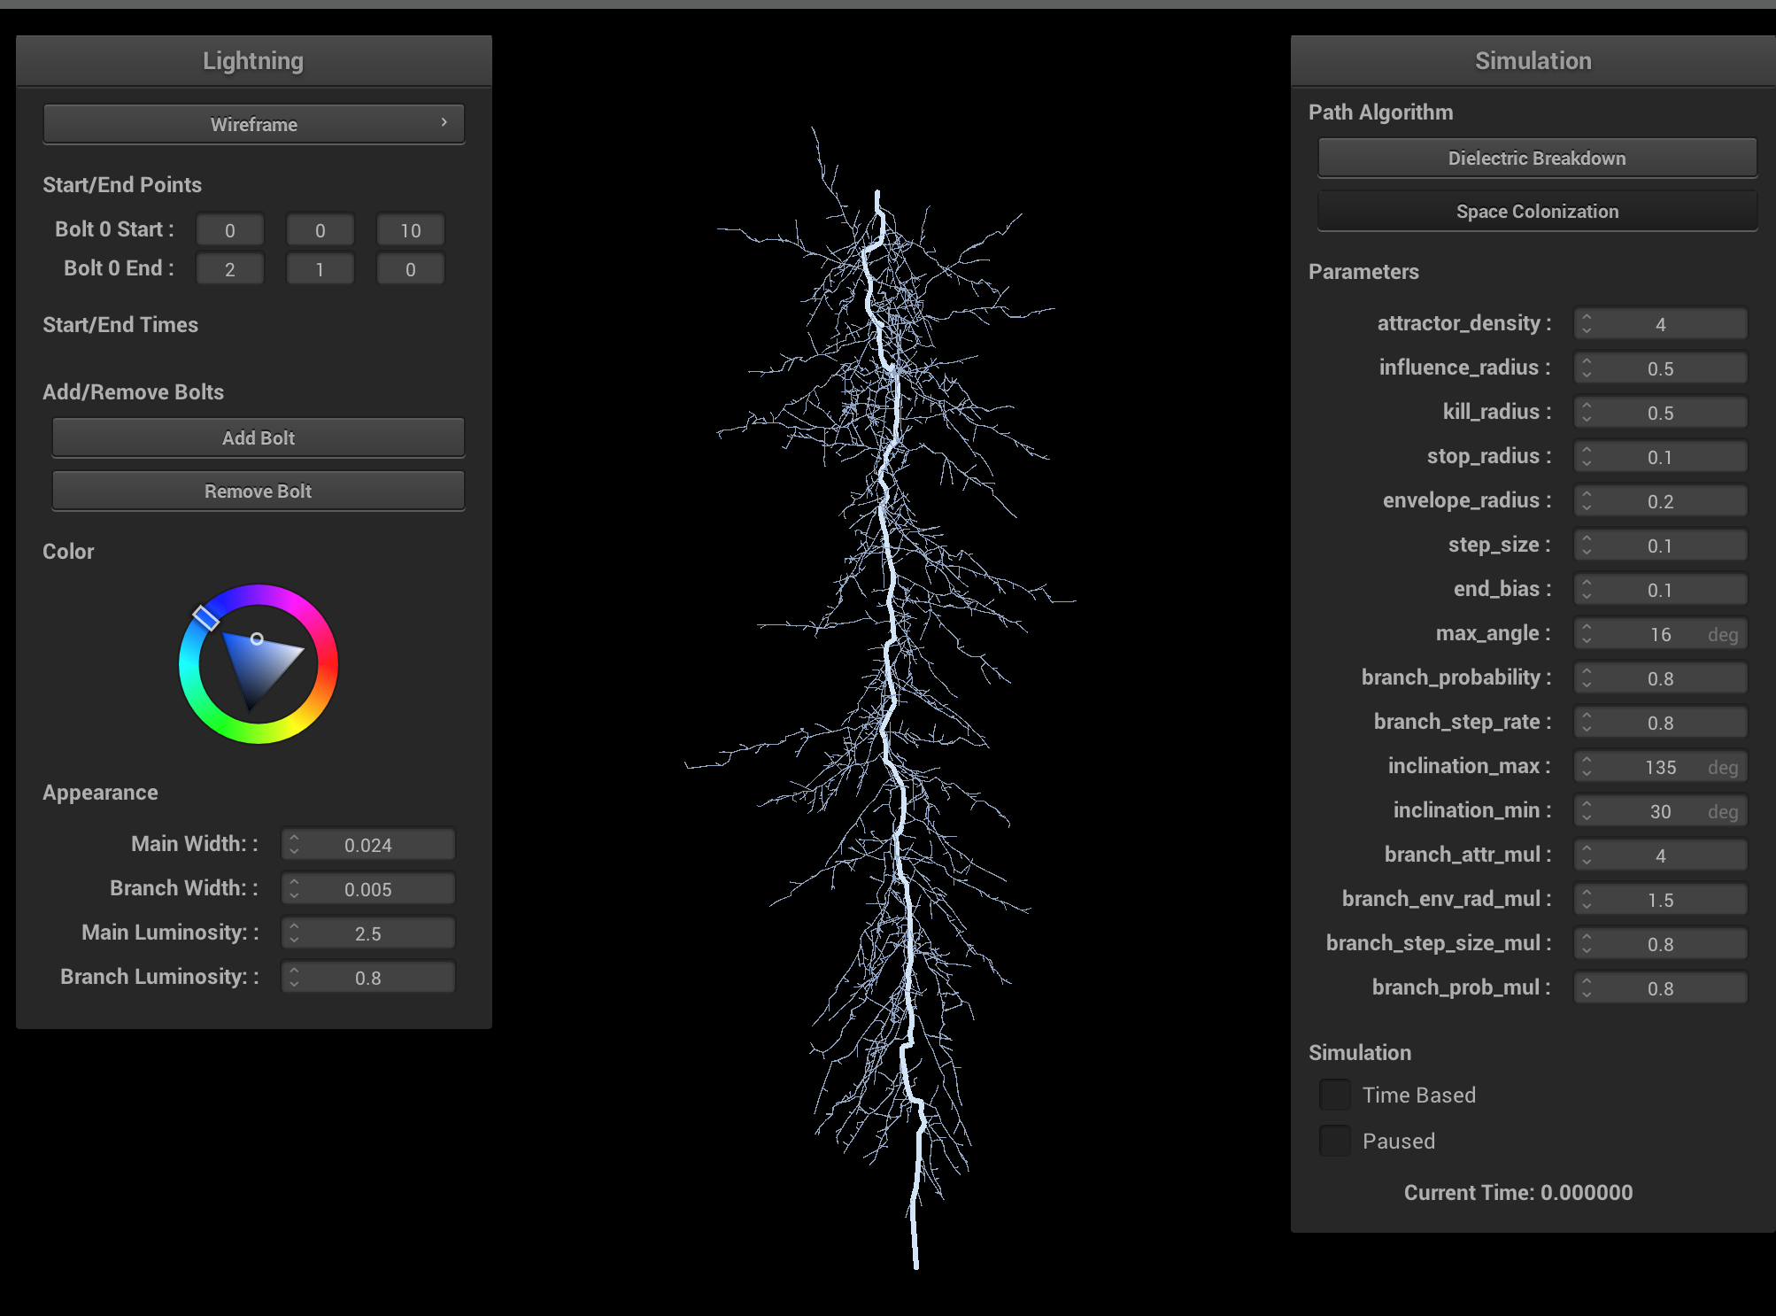Enable the Time Based checkbox
Screen dimensions: 1776x1316
pos(1334,1095)
